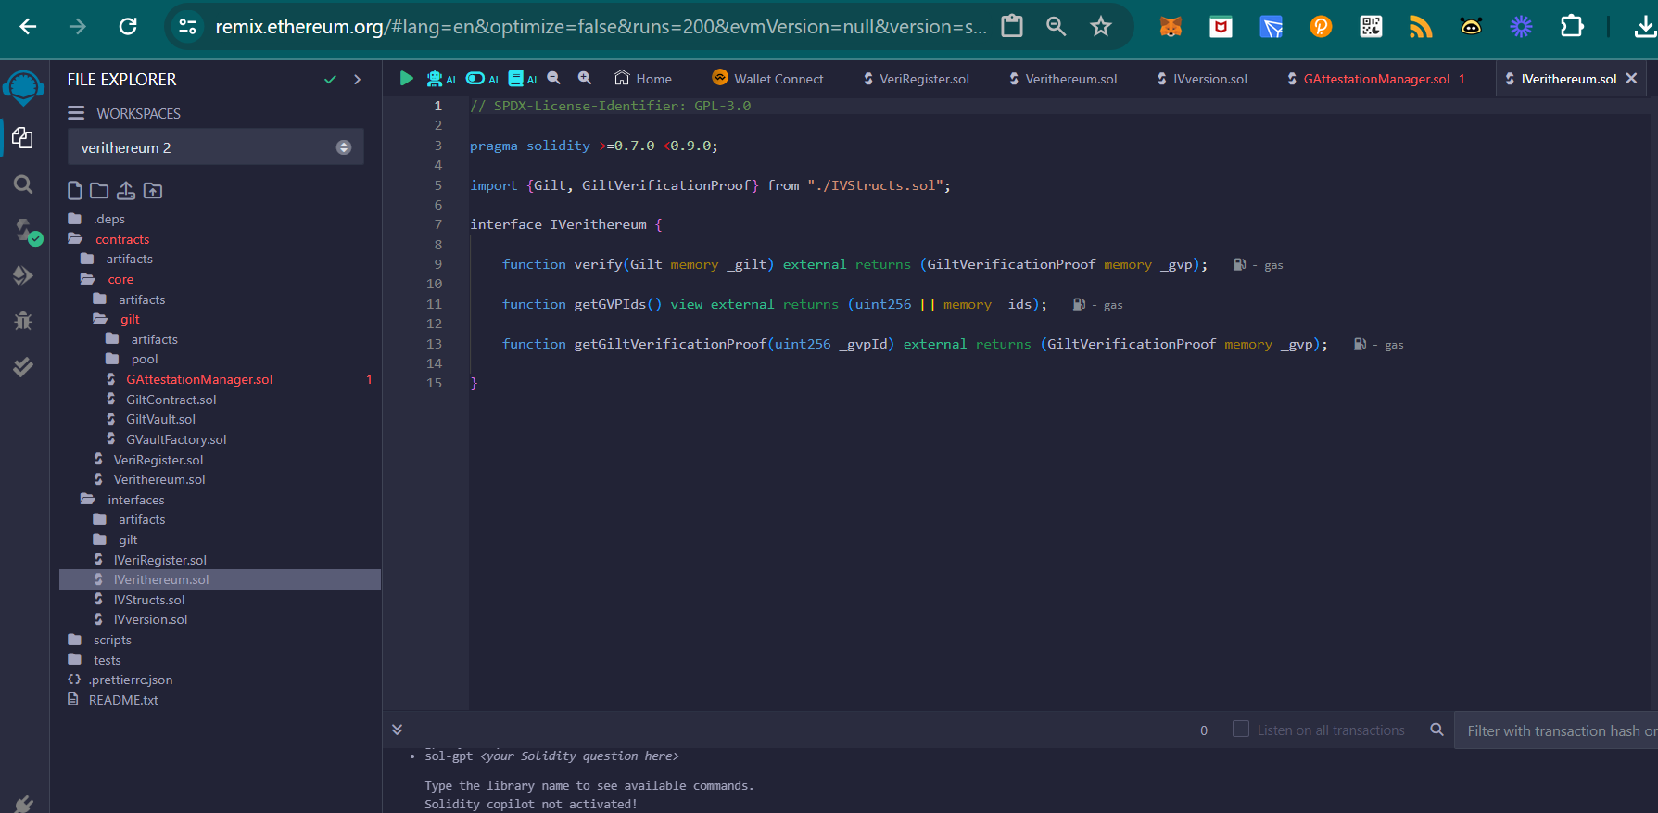The width and height of the screenshot is (1658, 813).
Task: Open the plugin manager plug icon
Action: pos(23,805)
